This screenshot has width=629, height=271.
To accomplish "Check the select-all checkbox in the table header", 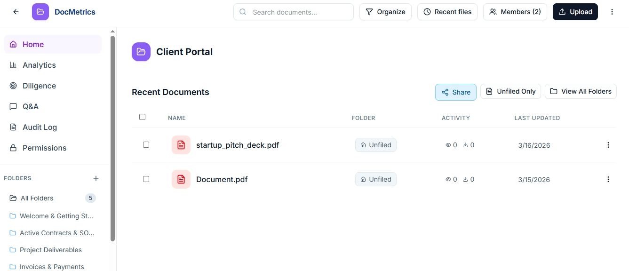I will pos(143,117).
